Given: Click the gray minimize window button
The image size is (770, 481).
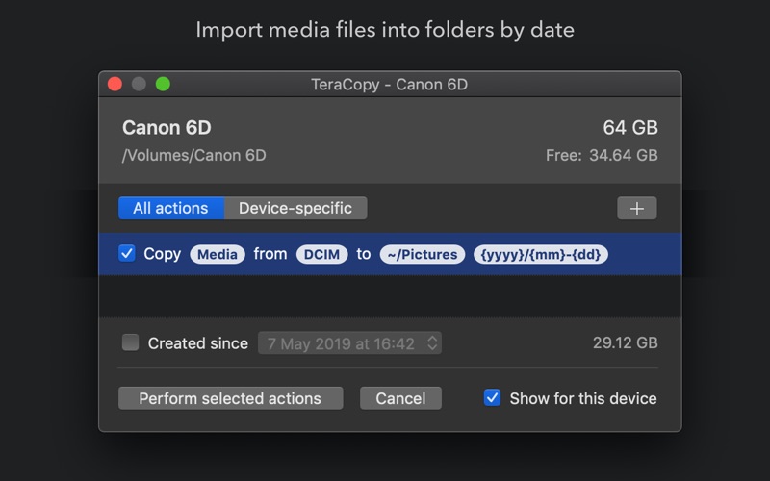Looking at the screenshot, I should [x=139, y=84].
